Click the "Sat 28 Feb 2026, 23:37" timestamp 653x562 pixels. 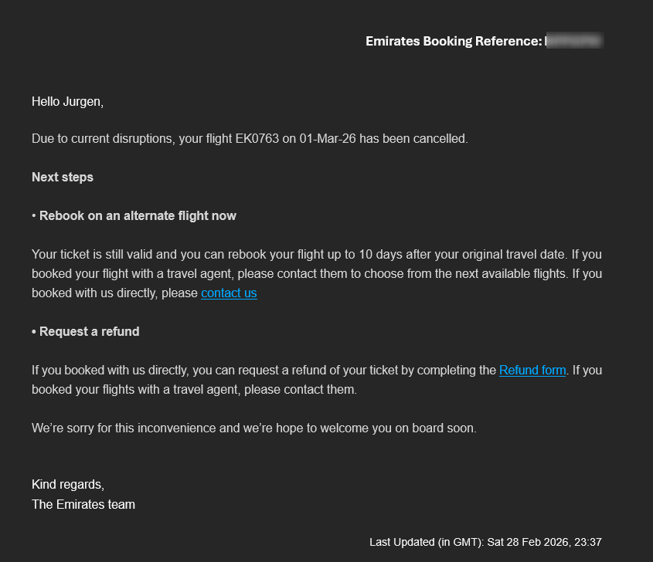pos(544,543)
